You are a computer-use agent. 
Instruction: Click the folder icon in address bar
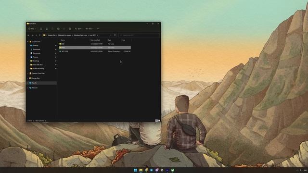click(x=44, y=35)
